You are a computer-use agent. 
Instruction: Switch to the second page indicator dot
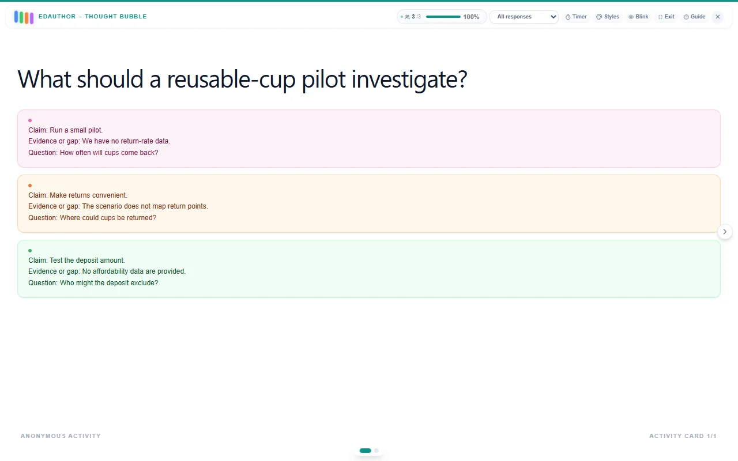click(x=376, y=451)
